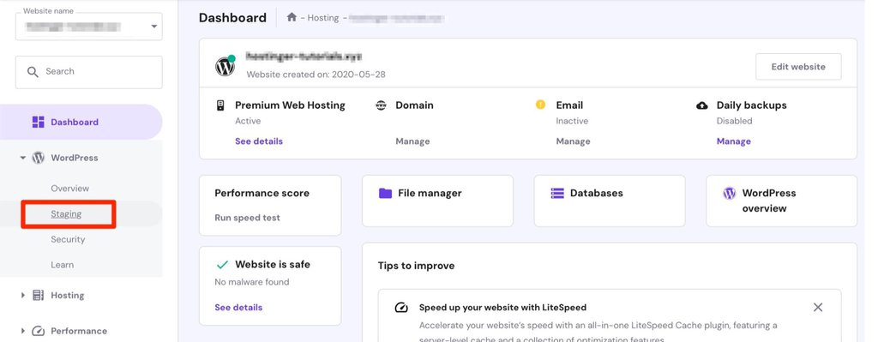Collapse the WordPress sidebar section

(23, 158)
